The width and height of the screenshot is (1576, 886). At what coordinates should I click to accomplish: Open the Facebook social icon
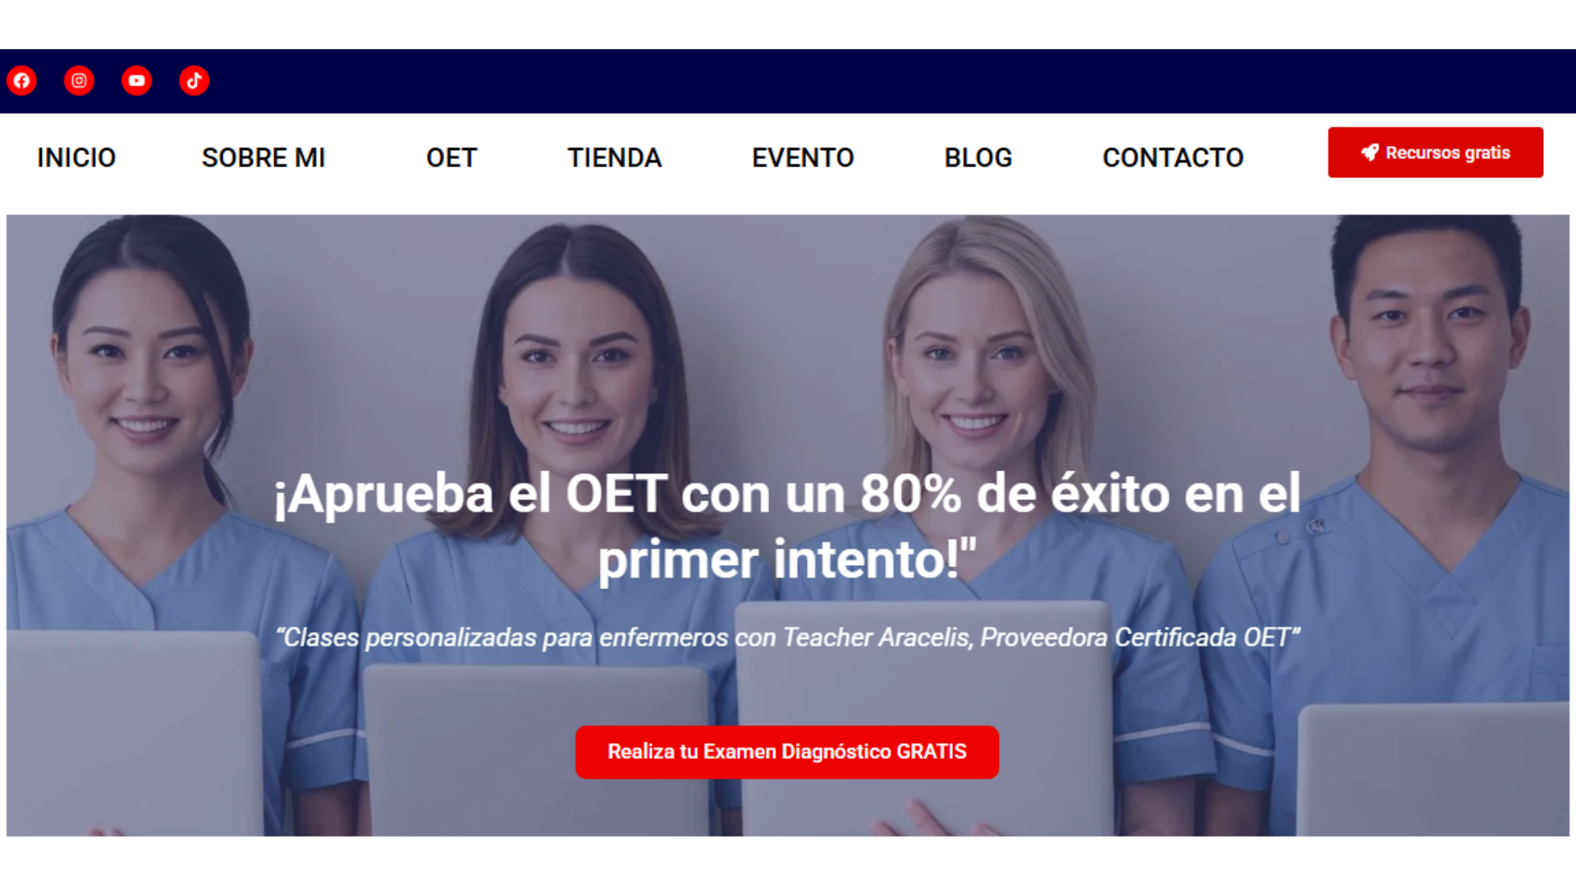[22, 80]
